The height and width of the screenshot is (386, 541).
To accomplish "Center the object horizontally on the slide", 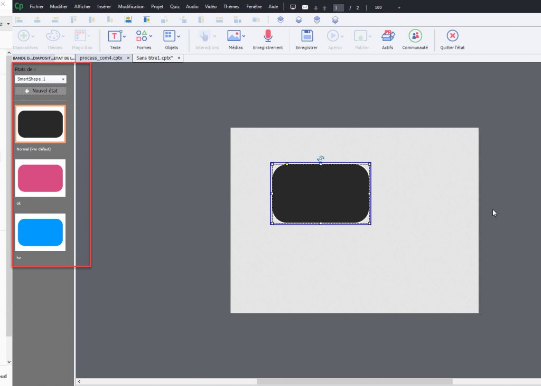I will tap(128, 20).
